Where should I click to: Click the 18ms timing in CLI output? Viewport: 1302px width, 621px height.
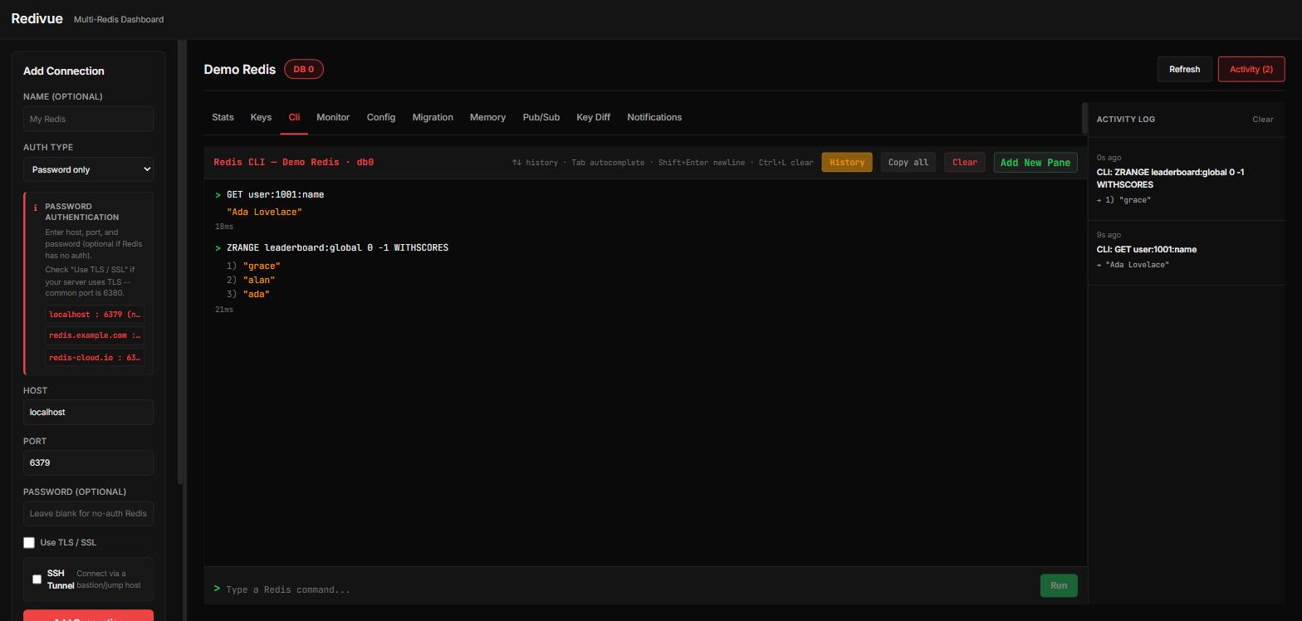pos(224,227)
